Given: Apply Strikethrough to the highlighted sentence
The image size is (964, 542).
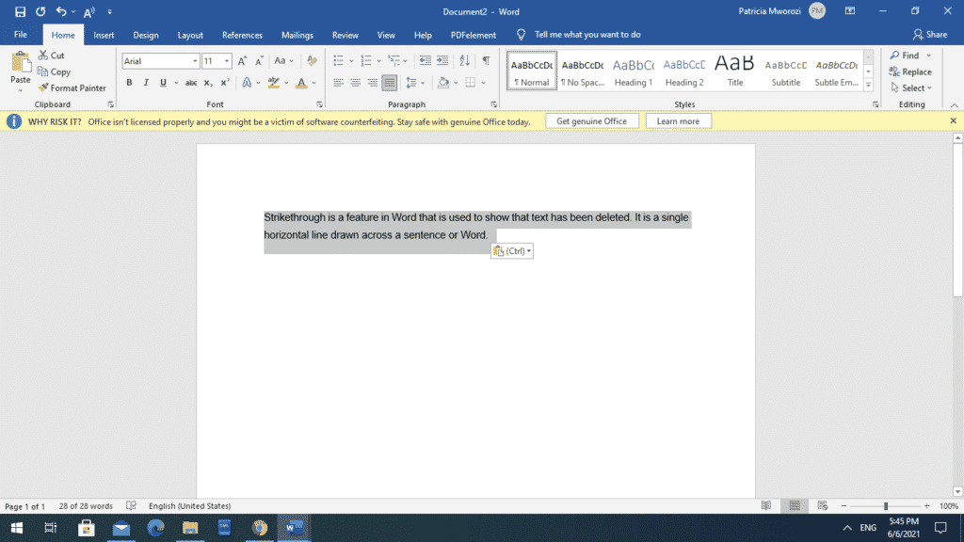Looking at the screenshot, I should (x=190, y=83).
